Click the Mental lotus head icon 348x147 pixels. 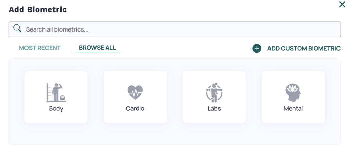click(x=293, y=92)
